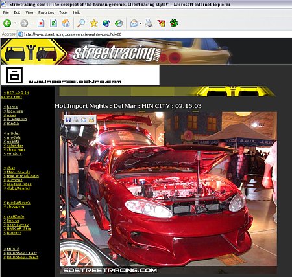Open the Tools menu
This screenshot has width=292, height=277.
64,12
